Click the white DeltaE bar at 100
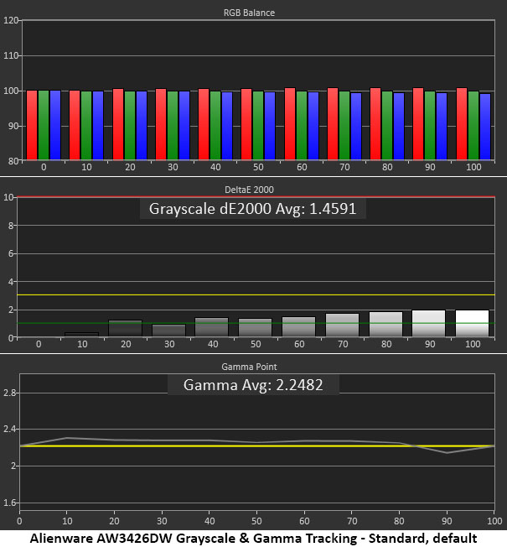This screenshot has width=507, height=547. tap(472, 323)
